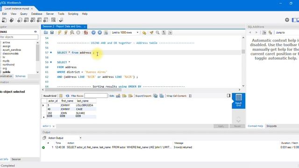Toggle the result side panel visibility

(x=228, y=95)
